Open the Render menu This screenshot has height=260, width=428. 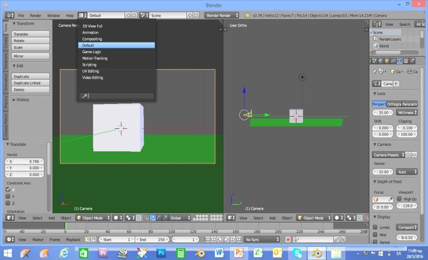click(36, 16)
